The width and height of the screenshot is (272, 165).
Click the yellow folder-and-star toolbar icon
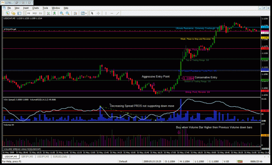click(x=13, y=13)
